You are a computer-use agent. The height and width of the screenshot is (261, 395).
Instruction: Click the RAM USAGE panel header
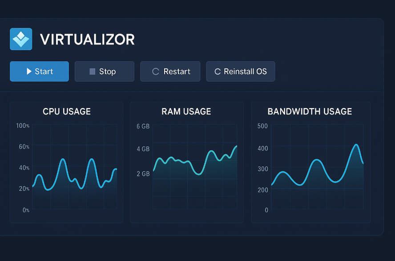[x=186, y=111]
